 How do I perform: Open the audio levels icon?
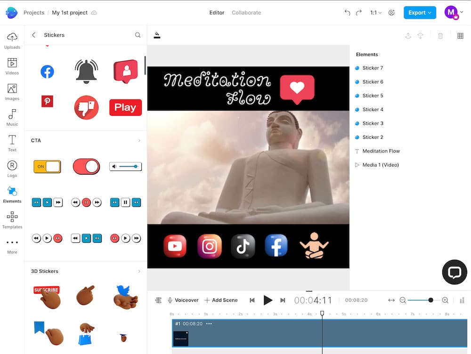(462, 300)
